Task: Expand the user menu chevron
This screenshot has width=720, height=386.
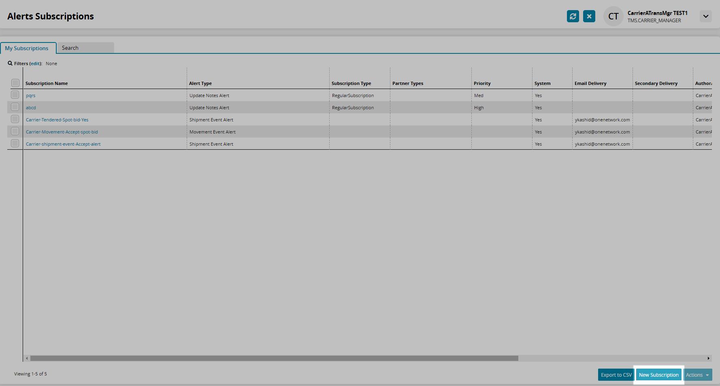Action: pos(706,16)
